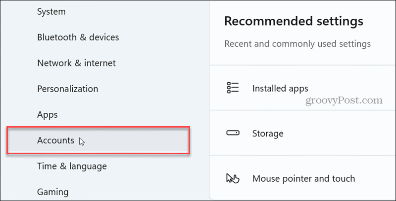
Task: Select Network & internet in sidebar
Action: point(76,63)
